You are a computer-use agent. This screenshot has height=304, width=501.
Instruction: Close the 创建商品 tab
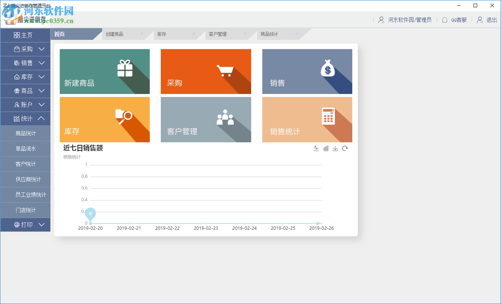[142, 34]
